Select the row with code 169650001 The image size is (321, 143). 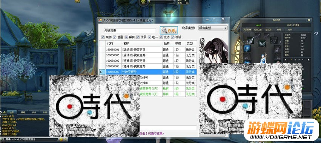coord(148,50)
